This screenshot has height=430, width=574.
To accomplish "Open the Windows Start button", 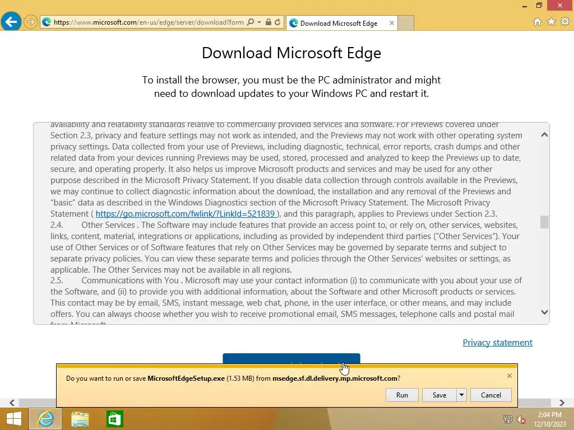I will (14, 419).
